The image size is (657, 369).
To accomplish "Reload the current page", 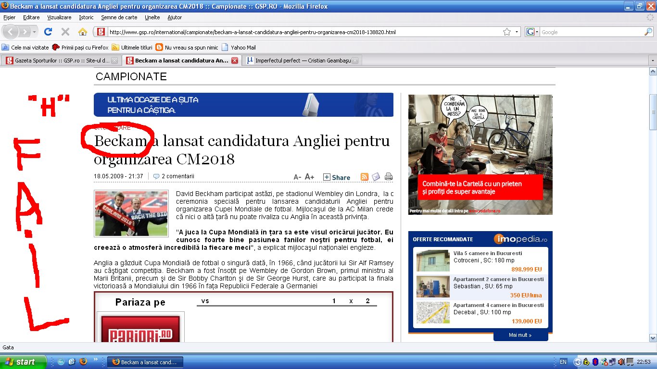I will pyautogui.click(x=48, y=32).
